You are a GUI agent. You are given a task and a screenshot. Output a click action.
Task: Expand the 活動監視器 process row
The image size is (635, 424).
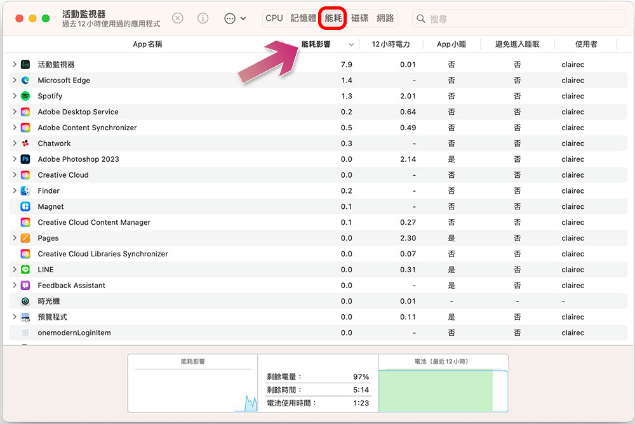[14, 64]
